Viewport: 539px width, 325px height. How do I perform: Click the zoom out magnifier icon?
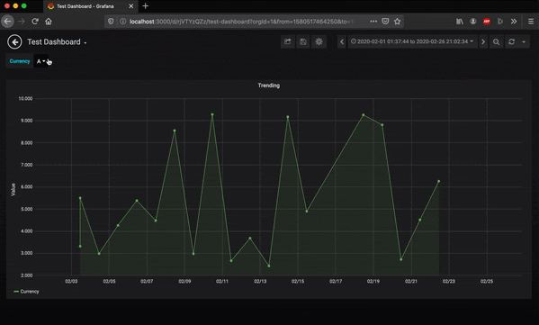click(x=496, y=41)
